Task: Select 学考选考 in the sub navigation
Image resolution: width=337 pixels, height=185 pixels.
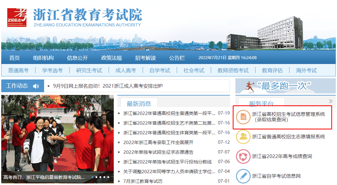Action: (52, 70)
